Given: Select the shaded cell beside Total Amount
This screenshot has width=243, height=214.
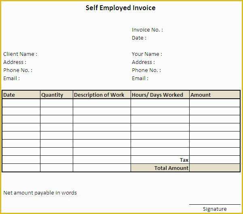Looking at the screenshot, I should (215, 168).
